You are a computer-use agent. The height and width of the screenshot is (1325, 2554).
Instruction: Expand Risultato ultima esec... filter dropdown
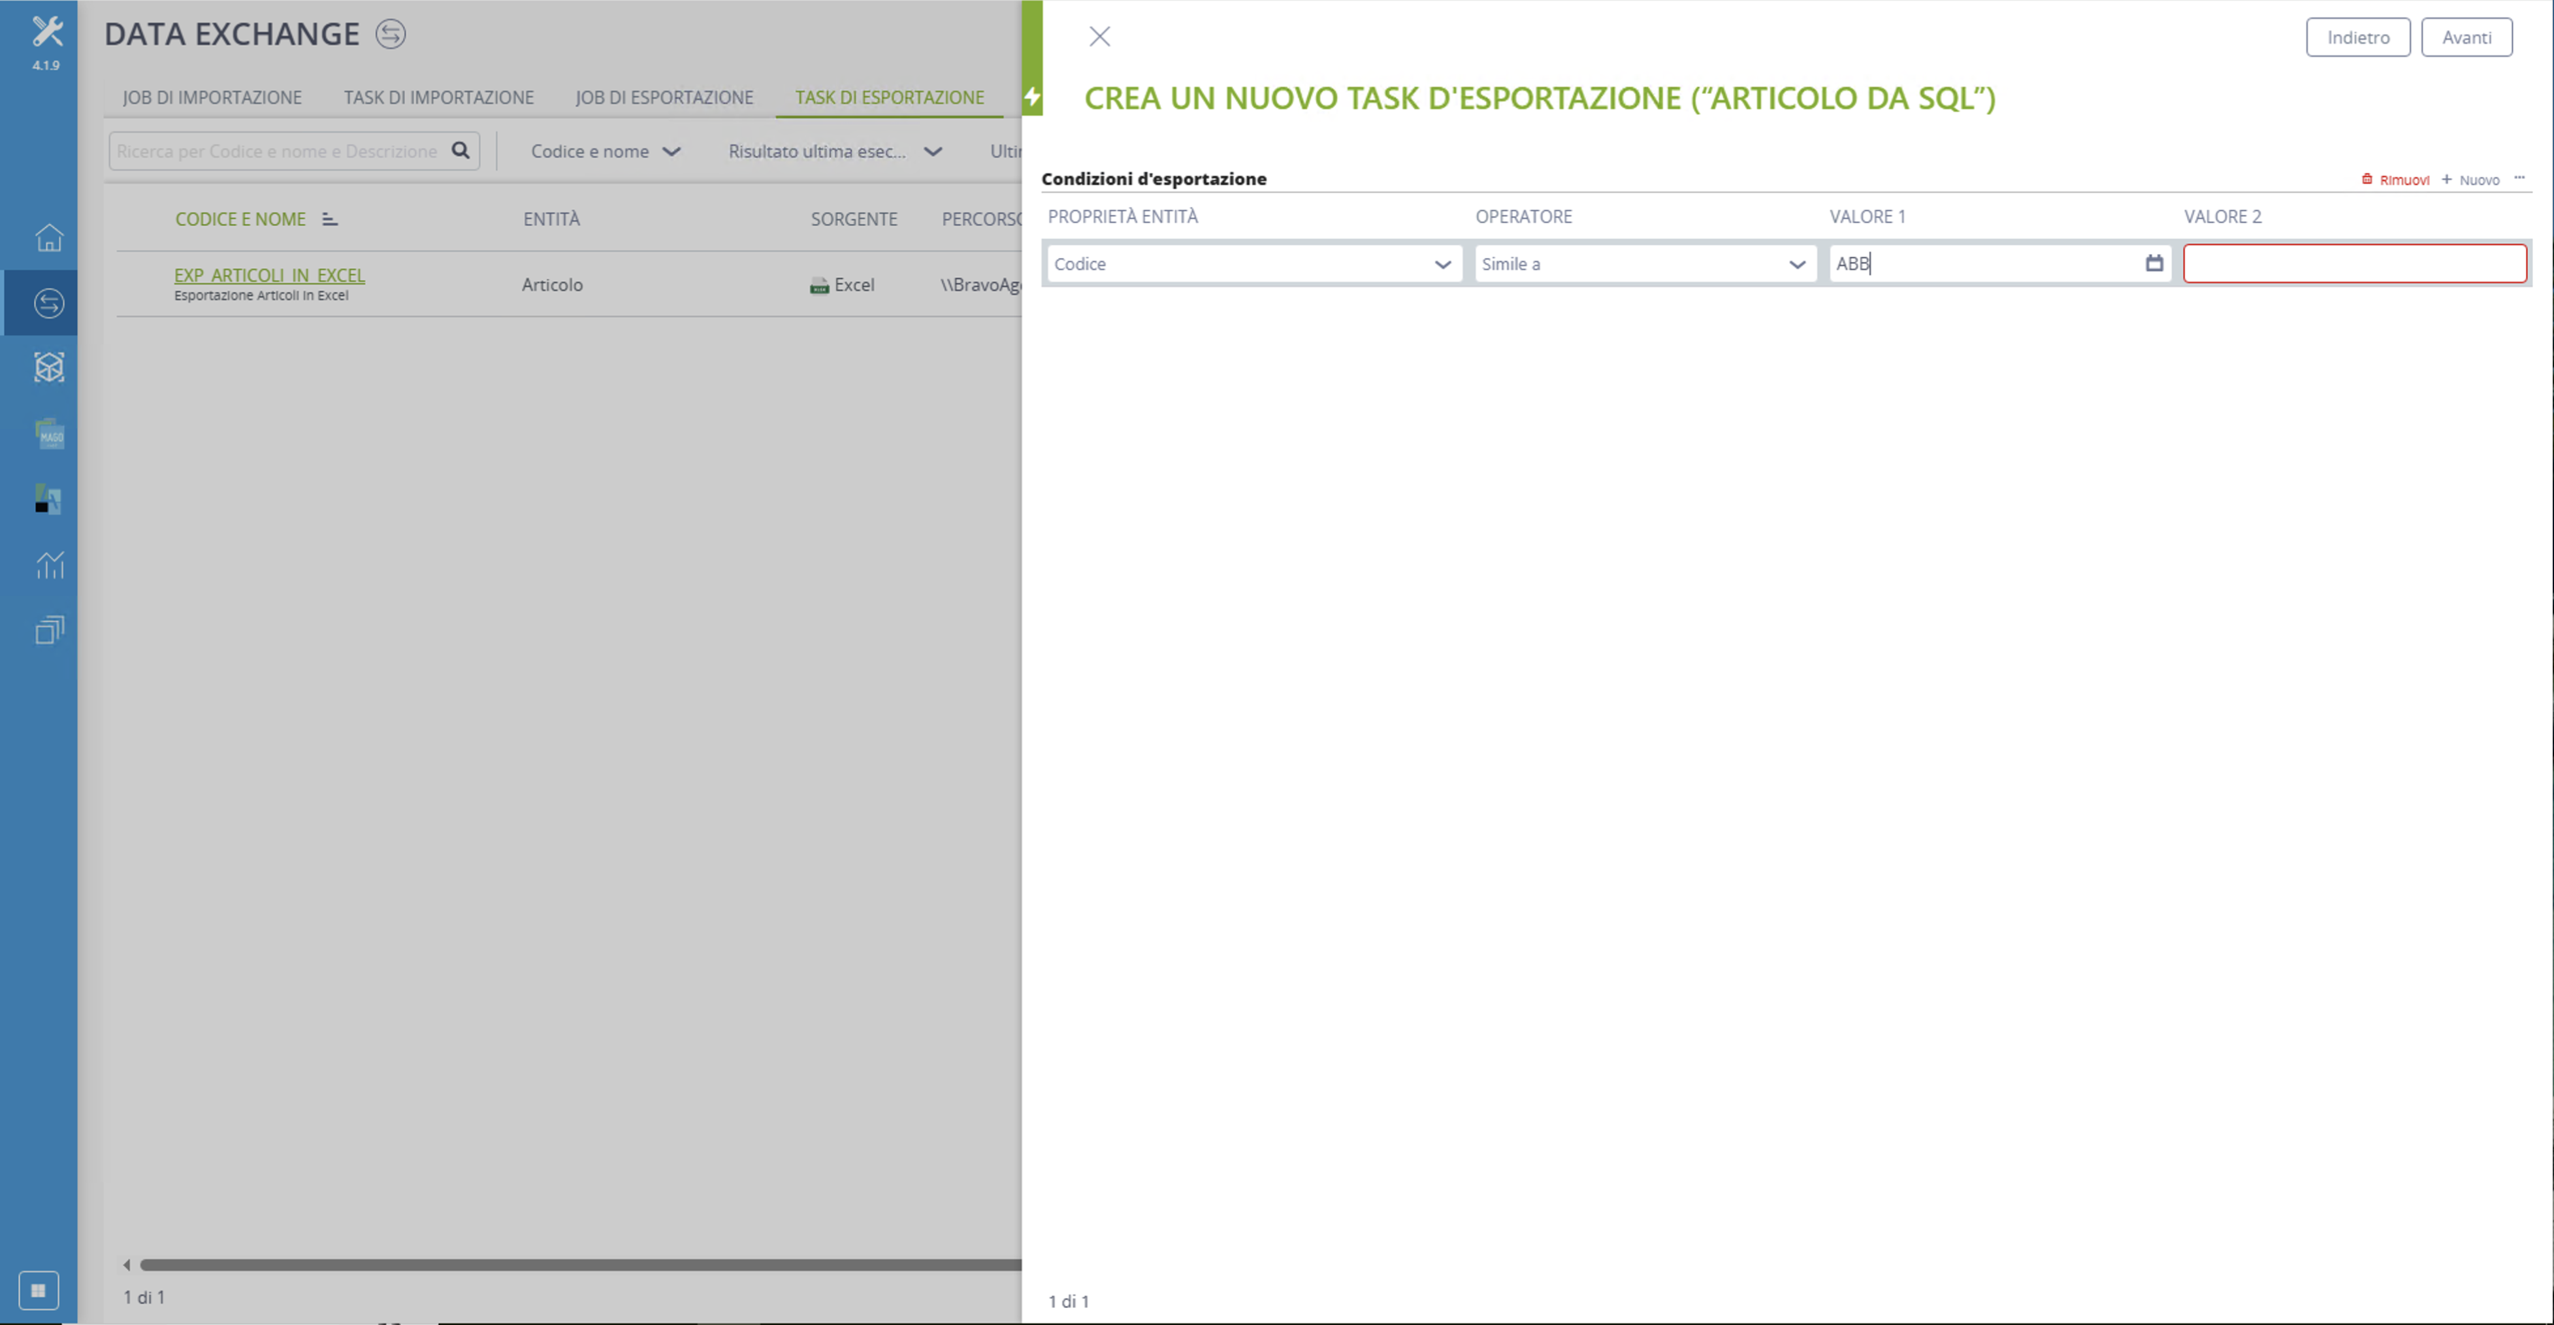coord(835,151)
